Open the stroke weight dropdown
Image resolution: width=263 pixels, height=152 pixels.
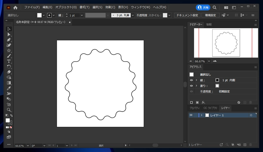[82, 15]
